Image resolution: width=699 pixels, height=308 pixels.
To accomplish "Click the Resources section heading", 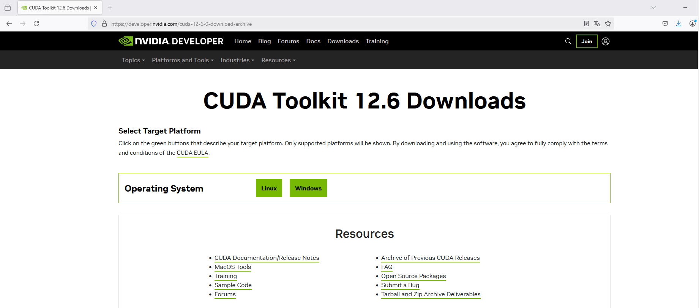I will tap(364, 234).
